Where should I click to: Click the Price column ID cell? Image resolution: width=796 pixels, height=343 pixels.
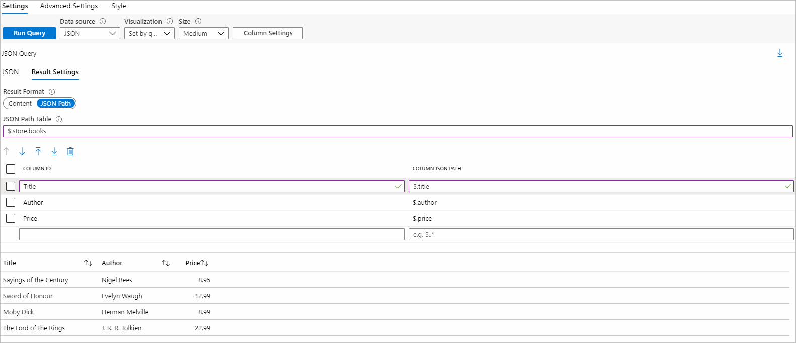click(30, 218)
